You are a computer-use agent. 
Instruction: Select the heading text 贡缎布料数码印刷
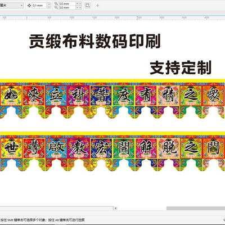94,42
